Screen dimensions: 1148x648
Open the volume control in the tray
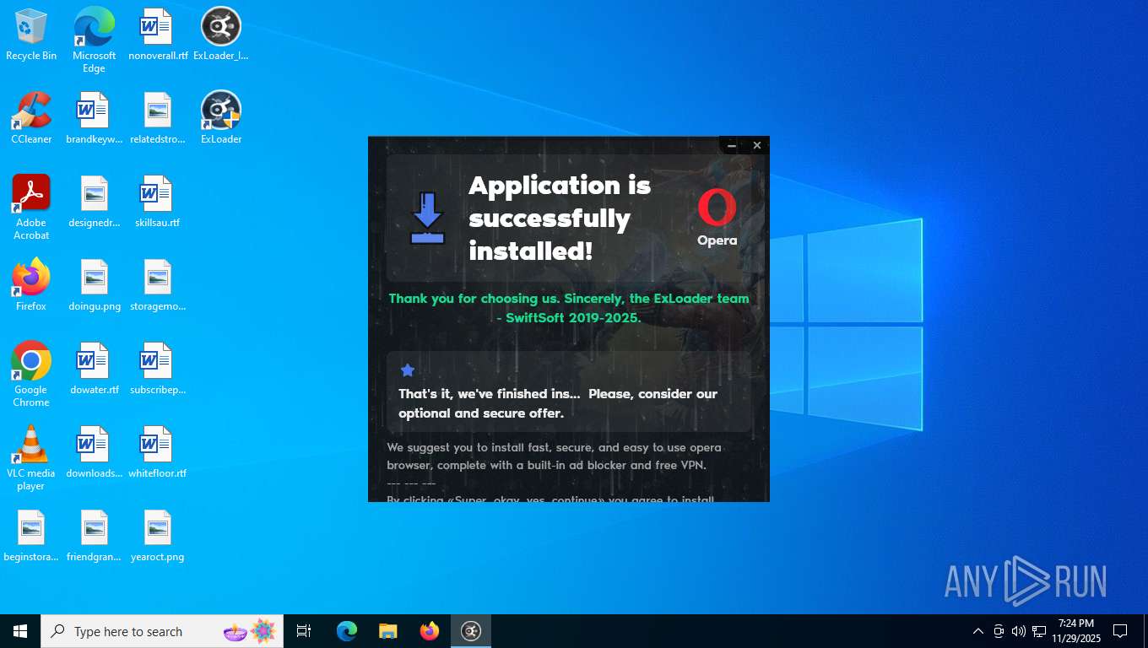1019,631
